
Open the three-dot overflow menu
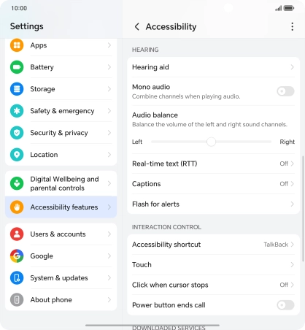coord(292,26)
